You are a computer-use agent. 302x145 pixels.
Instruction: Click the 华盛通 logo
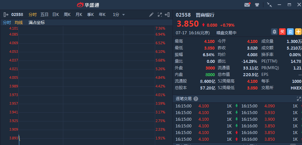88,5
